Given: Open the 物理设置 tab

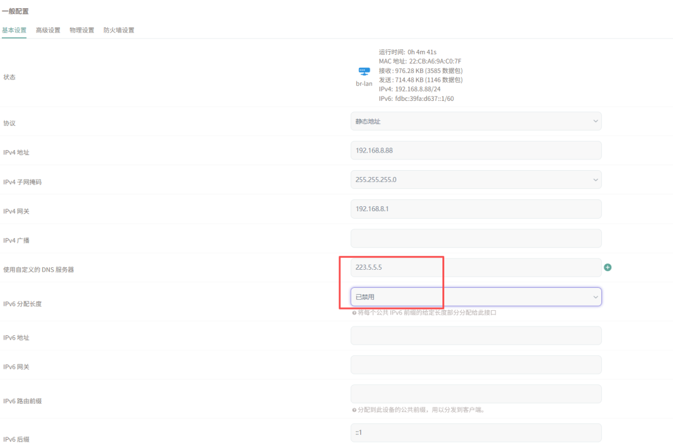Looking at the screenshot, I should [x=82, y=30].
